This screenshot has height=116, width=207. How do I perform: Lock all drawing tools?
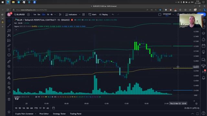9,83
